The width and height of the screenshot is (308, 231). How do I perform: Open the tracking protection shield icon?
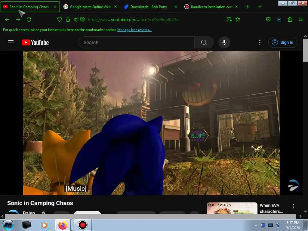click(x=60, y=19)
